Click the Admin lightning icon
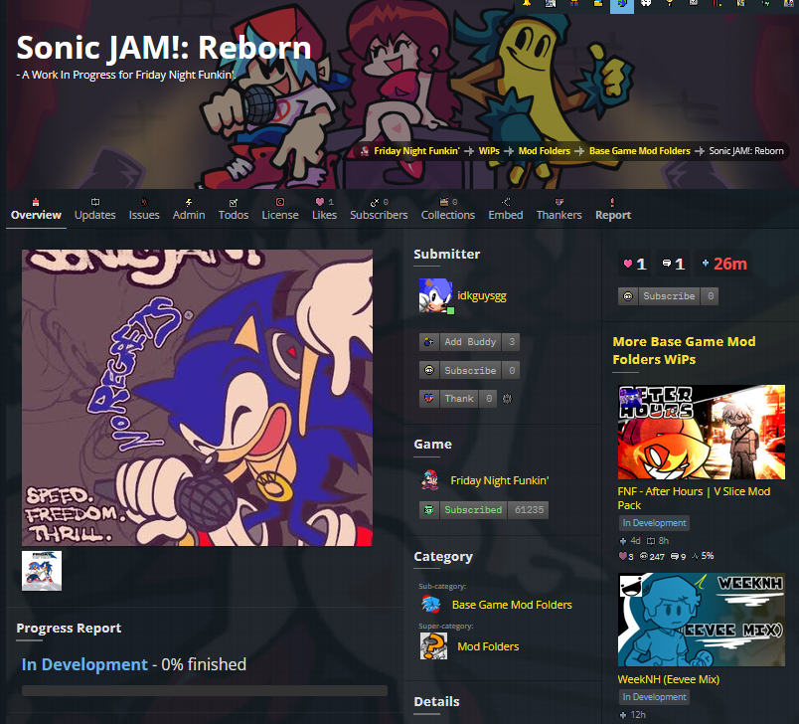 pyautogui.click(x=189, y=202)
